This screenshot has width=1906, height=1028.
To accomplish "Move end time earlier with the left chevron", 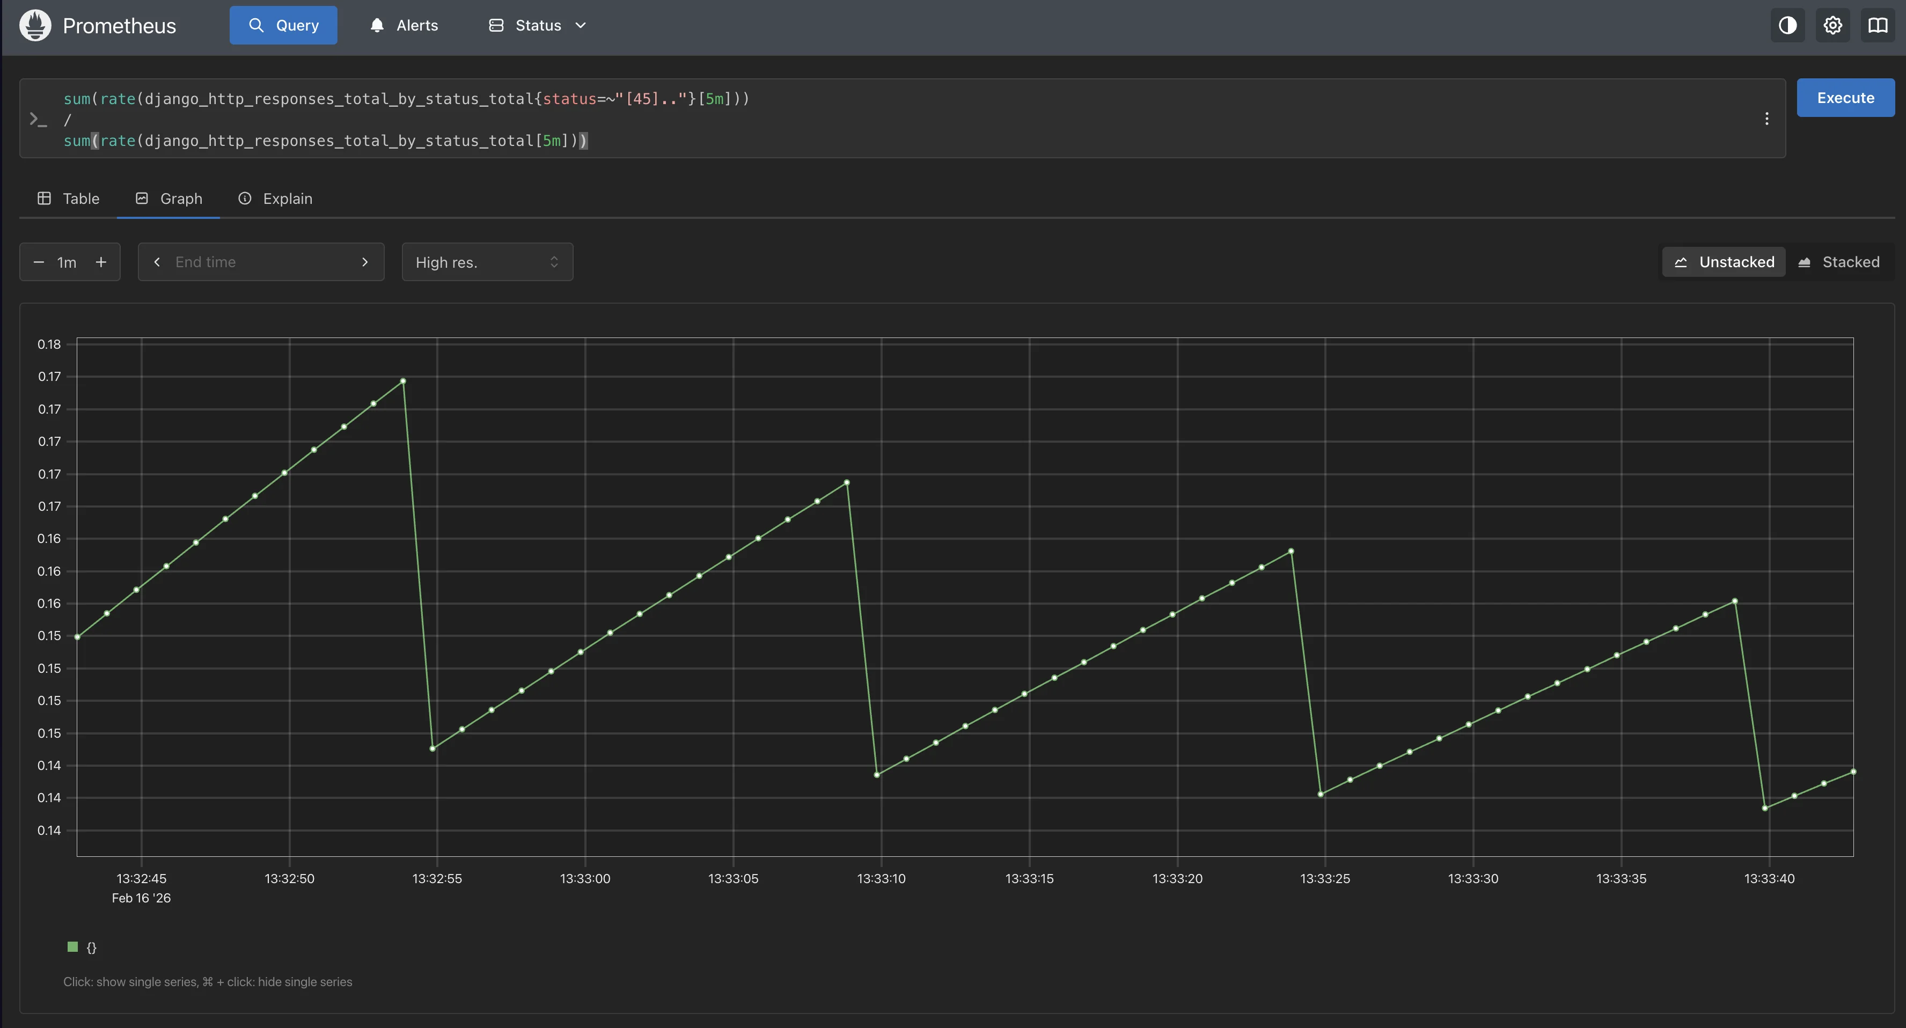I will (157, 262).
